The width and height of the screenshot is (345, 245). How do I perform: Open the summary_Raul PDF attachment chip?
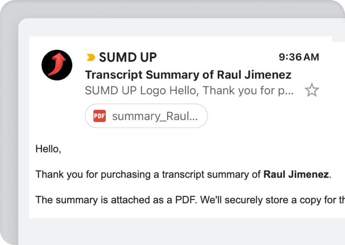pos(146,116)
